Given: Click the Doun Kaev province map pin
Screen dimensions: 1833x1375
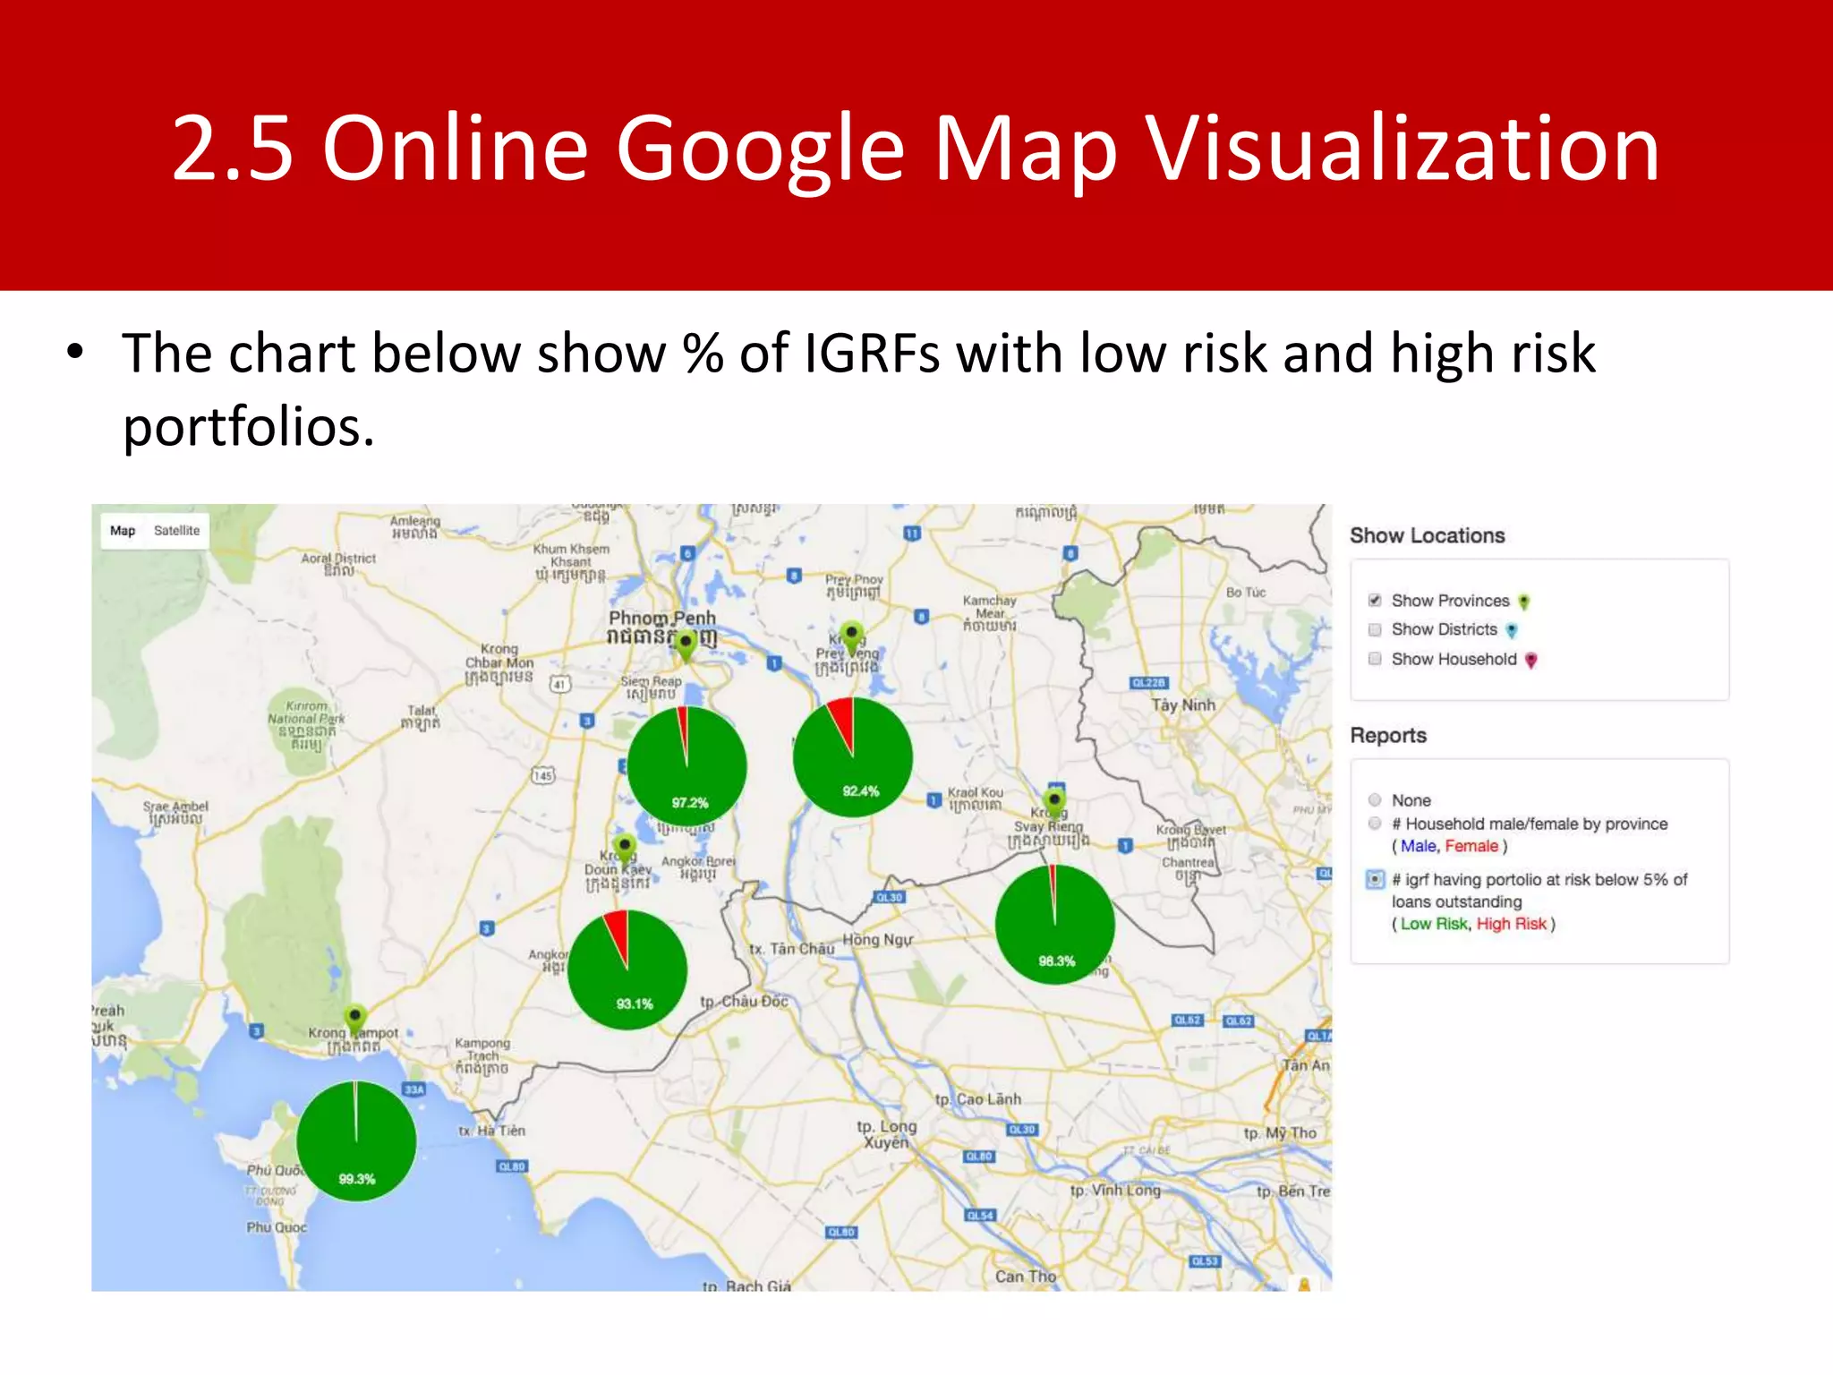Looking at the screenshot, I should click(x=625, y=846).
